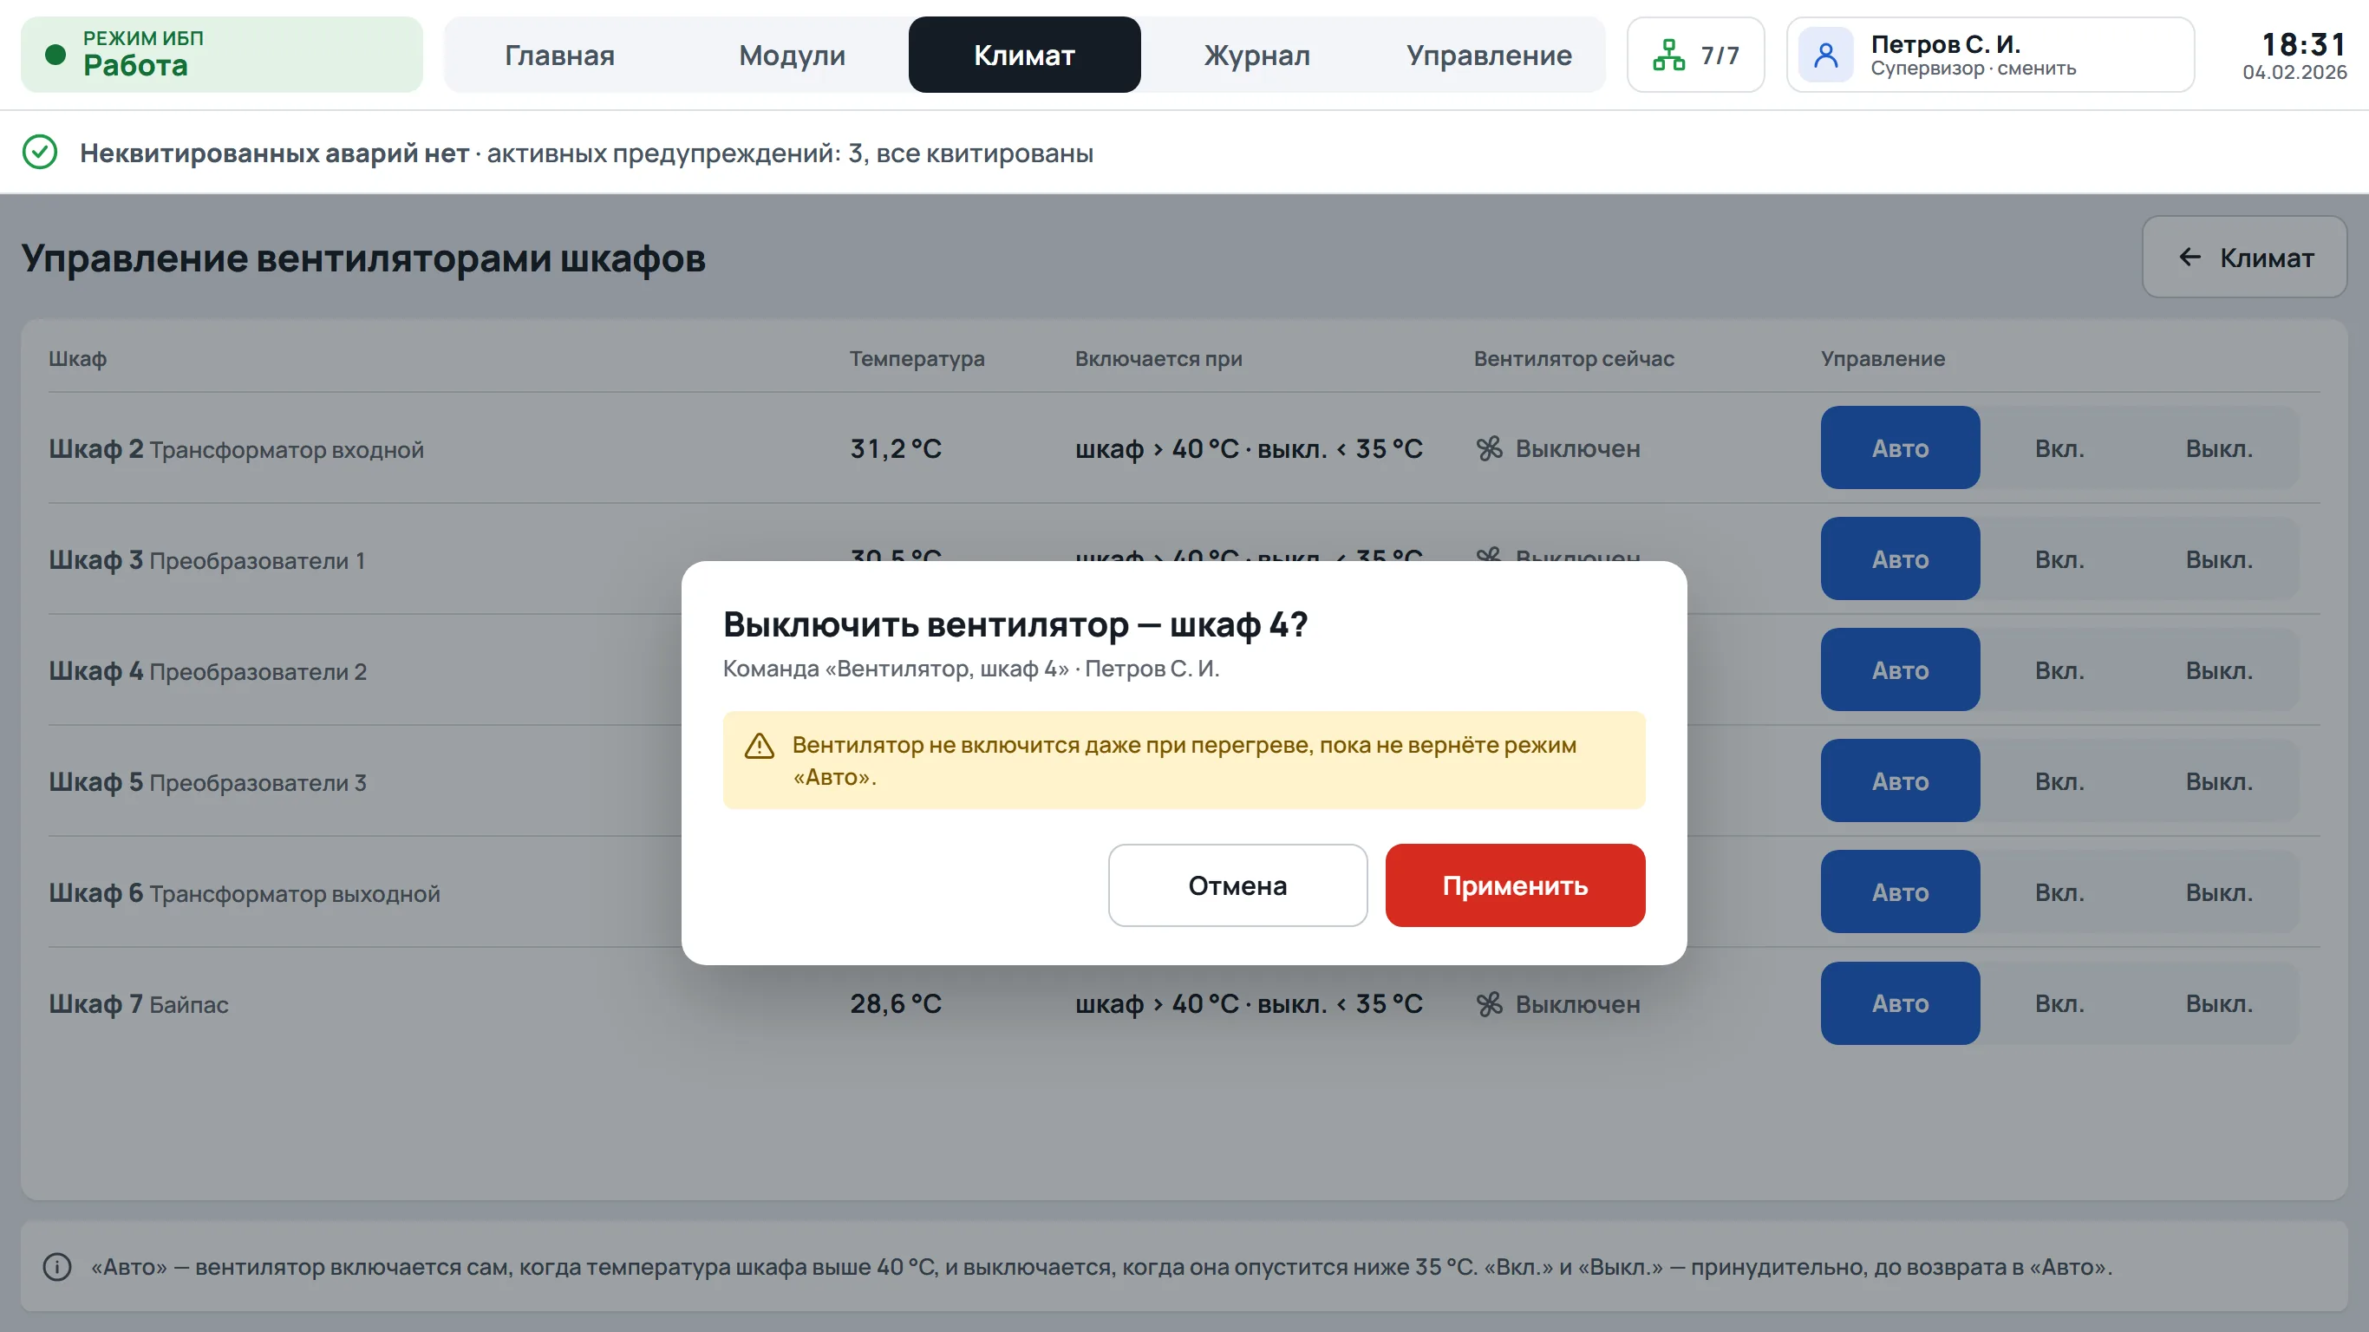Click the row label Шкаф 6 Трансформатор выходной
The width and height of the screenshot is (2369, 1332).
(x=245, y=892)
